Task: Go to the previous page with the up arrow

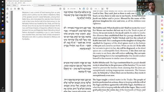Action: pyautogui.click(x=60, y=9)
